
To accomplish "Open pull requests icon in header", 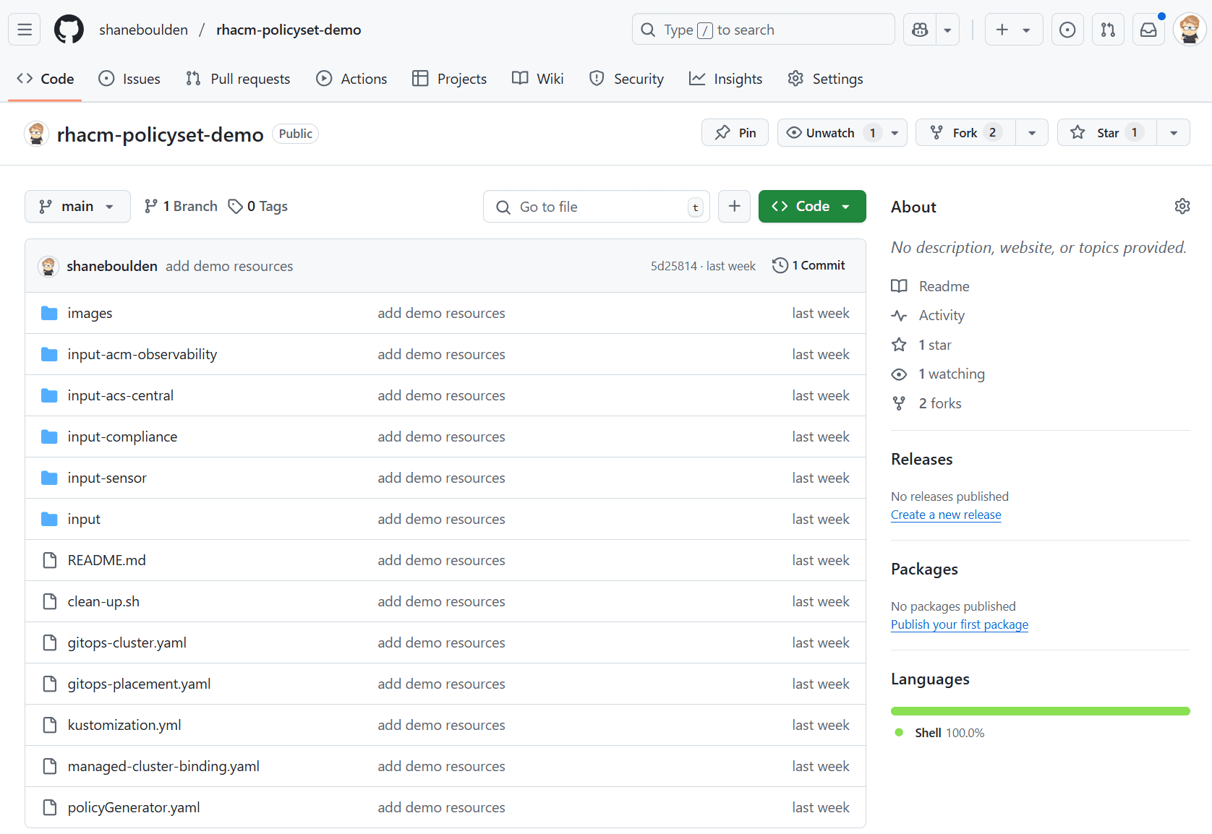I will (x=1108, y=30).
